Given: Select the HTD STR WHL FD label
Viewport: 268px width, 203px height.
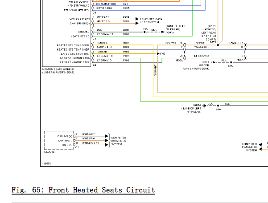Looking at the screenshot, I should coord(78,6).
